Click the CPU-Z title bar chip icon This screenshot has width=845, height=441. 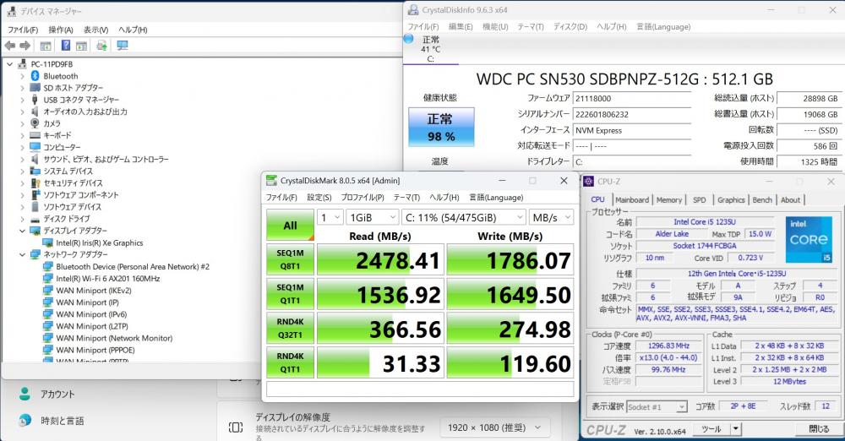click(x=588, y=181)
